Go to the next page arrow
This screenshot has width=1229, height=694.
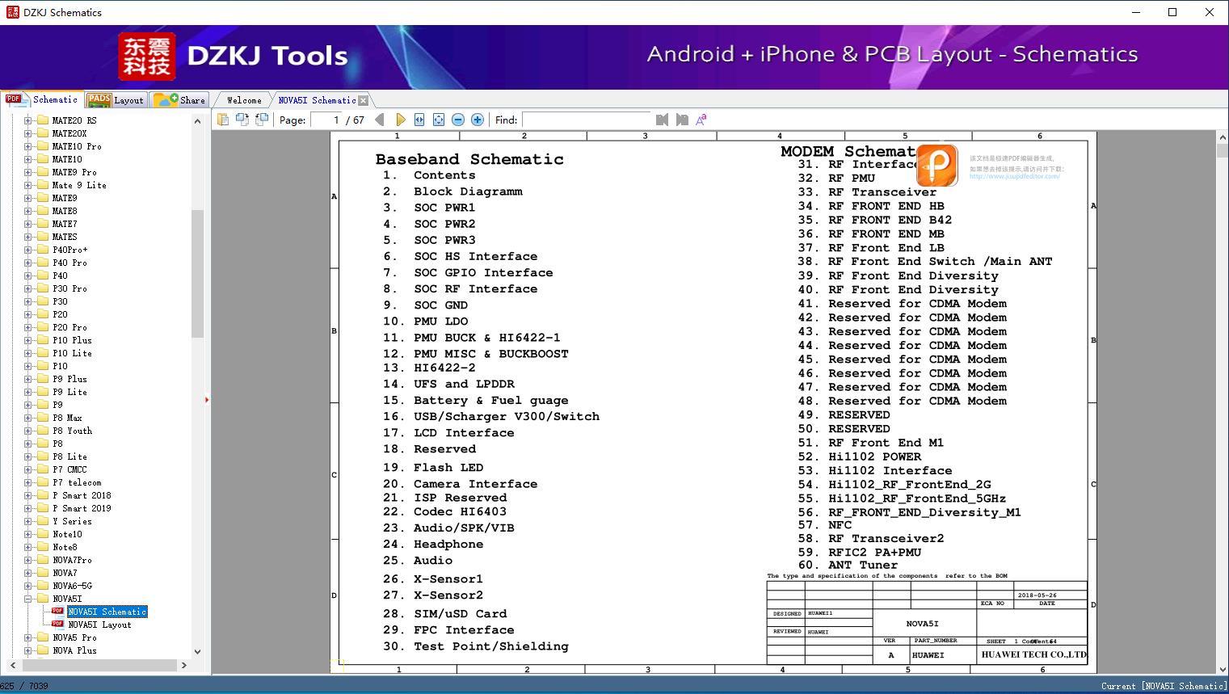(400, 120)
